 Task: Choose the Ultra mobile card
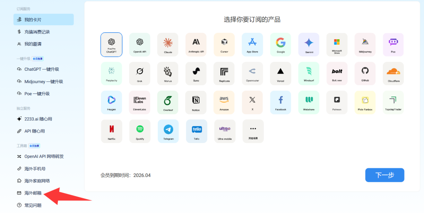click(225, 131)
